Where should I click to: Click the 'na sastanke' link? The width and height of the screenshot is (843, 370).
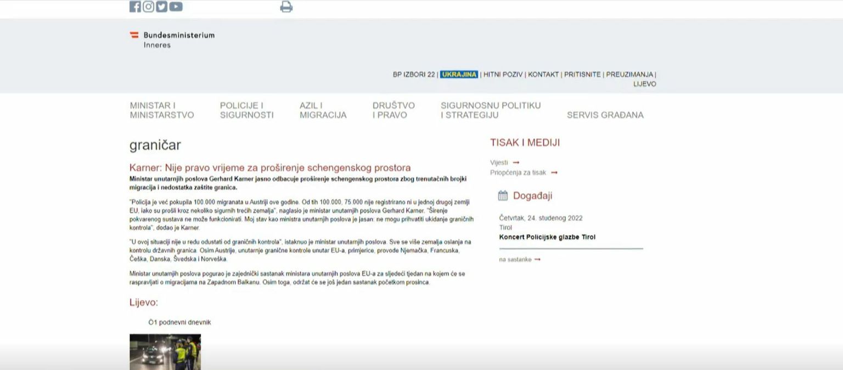click(515, 259)
